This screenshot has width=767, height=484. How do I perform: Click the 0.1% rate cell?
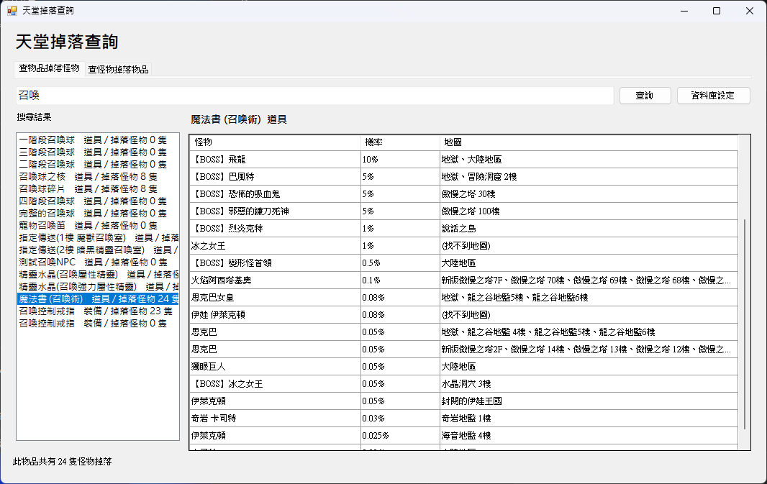[400, 280]
